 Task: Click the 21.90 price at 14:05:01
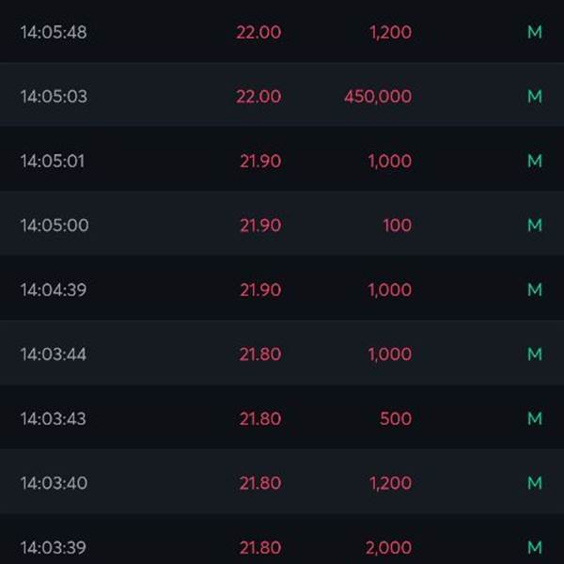(260, 161)
